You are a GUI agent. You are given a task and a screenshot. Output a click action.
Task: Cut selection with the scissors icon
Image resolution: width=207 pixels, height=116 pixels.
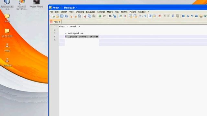pos(85,16)
